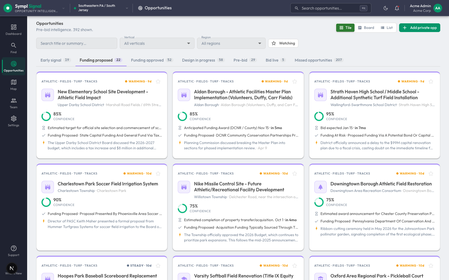The height and width of the screenshot is (280, 449).
Task: Click the Add private opp button
Action: [420, 28]
